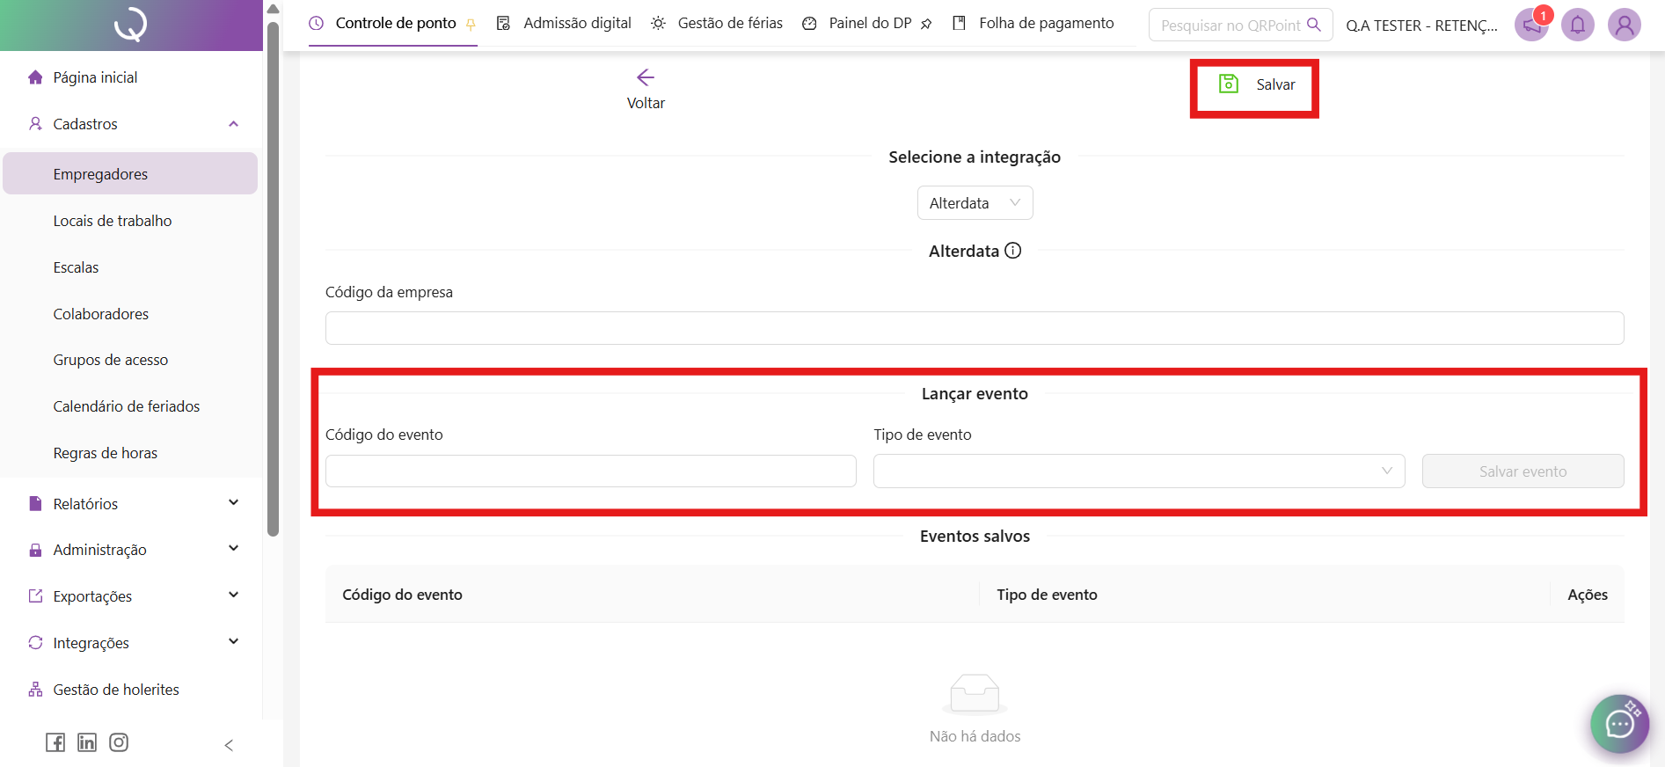Click the Código da empresa field
The height and width of the screenshot is (767, 1665).
(975, 328)
